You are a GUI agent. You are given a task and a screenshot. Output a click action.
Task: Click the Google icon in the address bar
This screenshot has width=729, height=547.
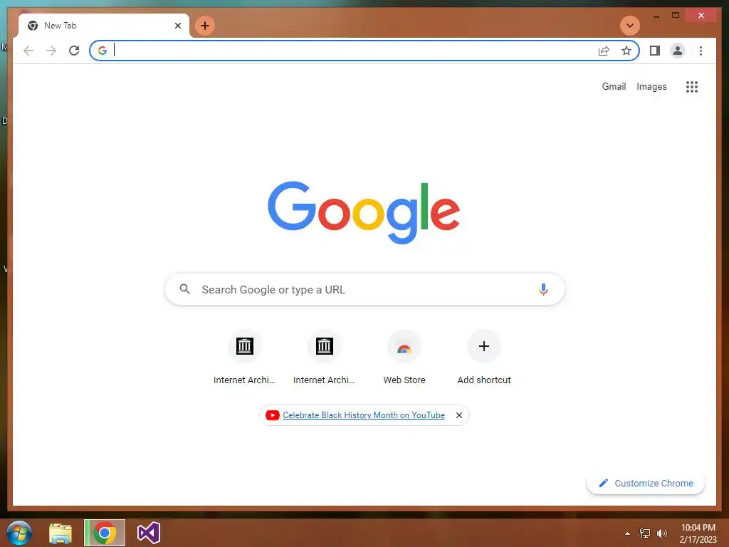(103, 51)
